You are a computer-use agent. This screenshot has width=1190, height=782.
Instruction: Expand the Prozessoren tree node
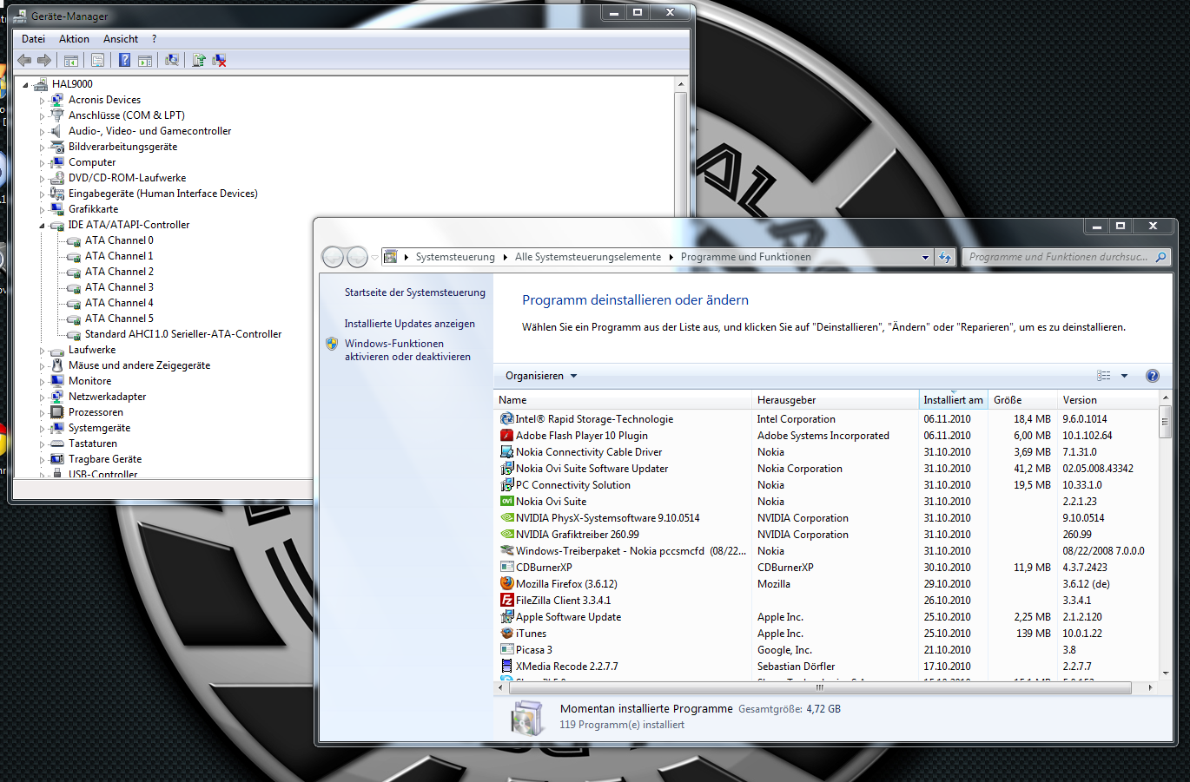(42, 413)
